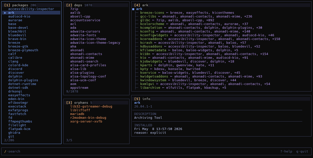Select breeze-icons node in ark tree

152,13
